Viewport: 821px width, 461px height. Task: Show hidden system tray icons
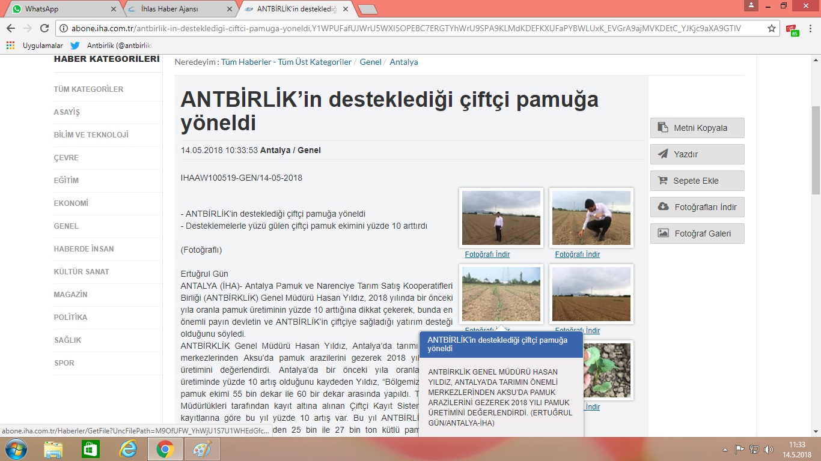(x=725, y=449)
